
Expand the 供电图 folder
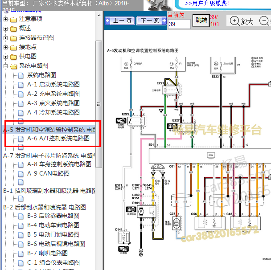pyautogui.click(x=5, y=57)
